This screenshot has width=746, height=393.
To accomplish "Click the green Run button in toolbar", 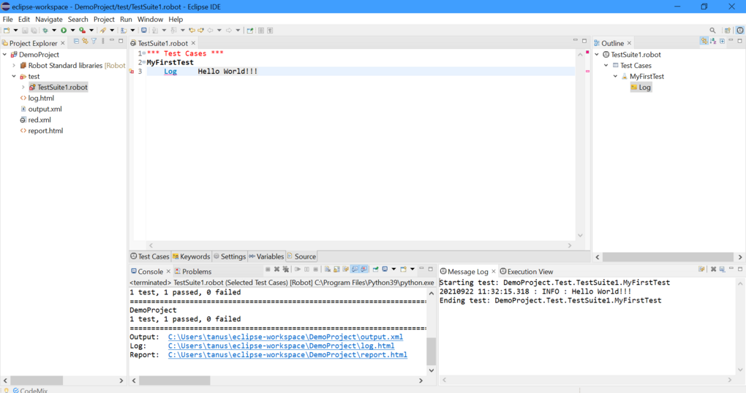I will tap(64, 31).
